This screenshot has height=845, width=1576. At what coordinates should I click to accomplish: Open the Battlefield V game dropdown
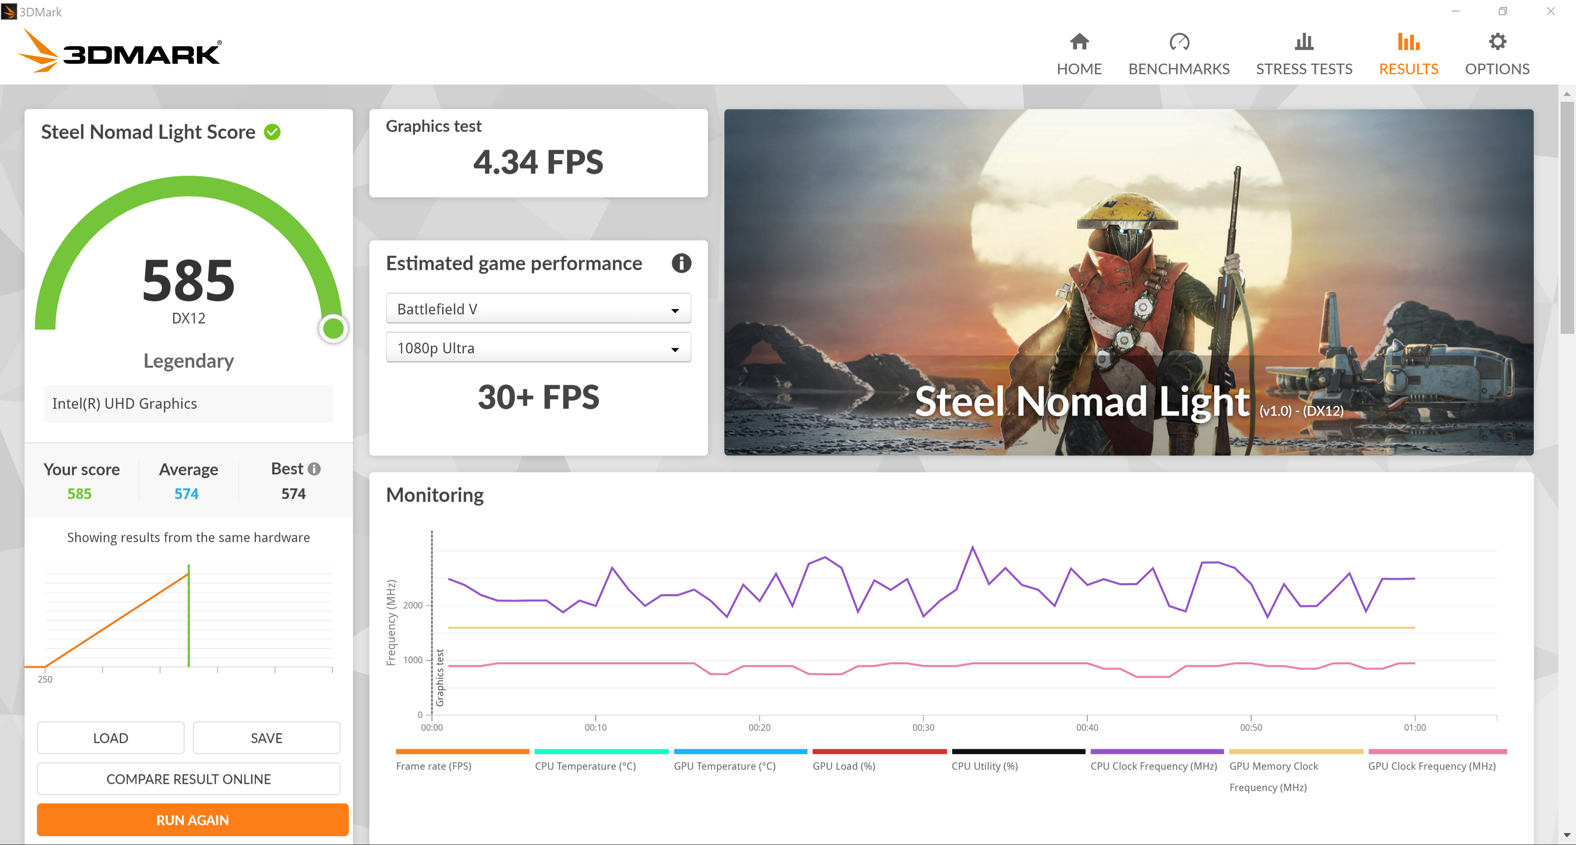click(x=538, y=309)
